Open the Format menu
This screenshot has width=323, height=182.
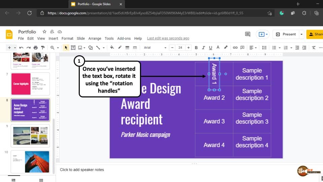tap(67, 38)
